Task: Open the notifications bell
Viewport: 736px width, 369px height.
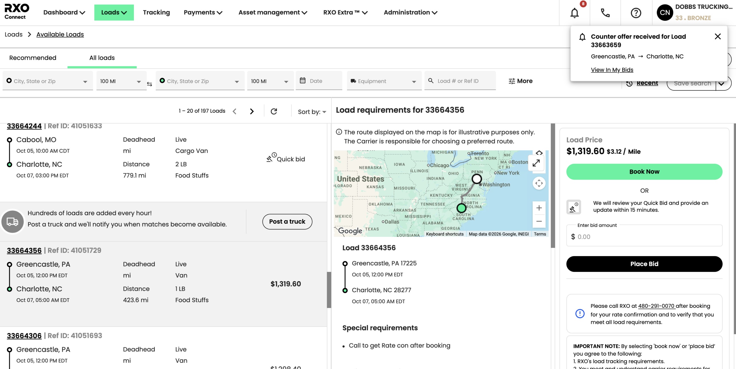Action: click(574, 13)
